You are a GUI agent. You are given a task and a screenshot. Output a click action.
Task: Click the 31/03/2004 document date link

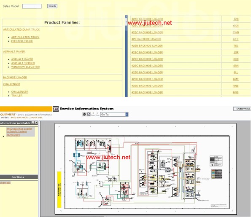click(13, 135)
